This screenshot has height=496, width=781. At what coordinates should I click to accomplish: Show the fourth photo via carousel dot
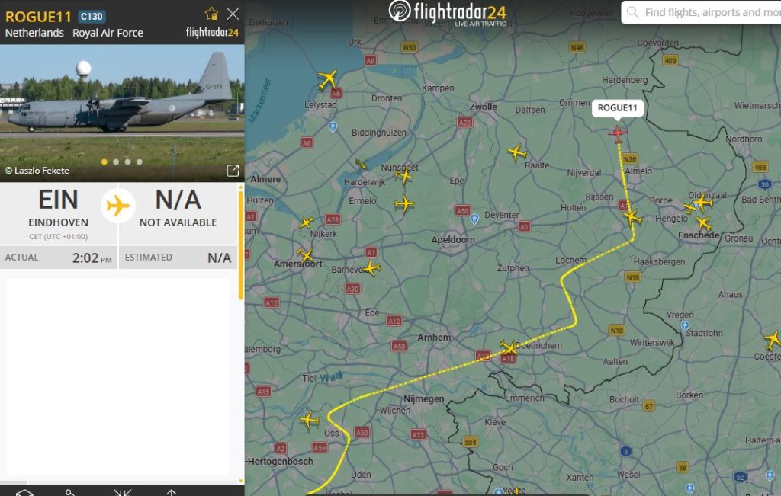139,162
